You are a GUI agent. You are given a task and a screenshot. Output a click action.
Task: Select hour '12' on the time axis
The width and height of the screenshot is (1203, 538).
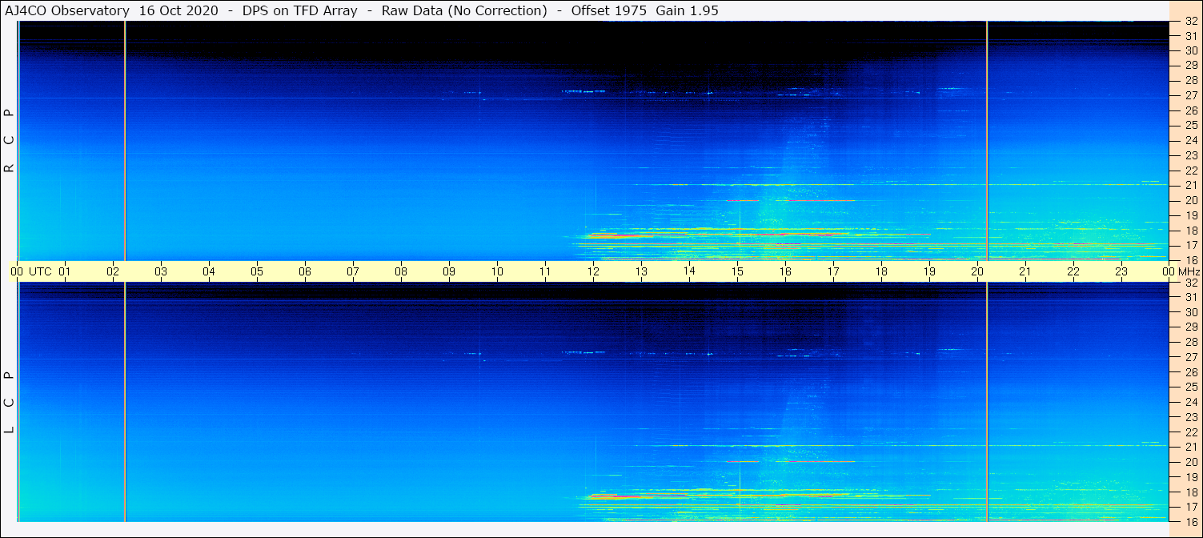(593, 271)
